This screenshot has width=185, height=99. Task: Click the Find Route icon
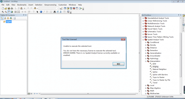coord(58,12)
